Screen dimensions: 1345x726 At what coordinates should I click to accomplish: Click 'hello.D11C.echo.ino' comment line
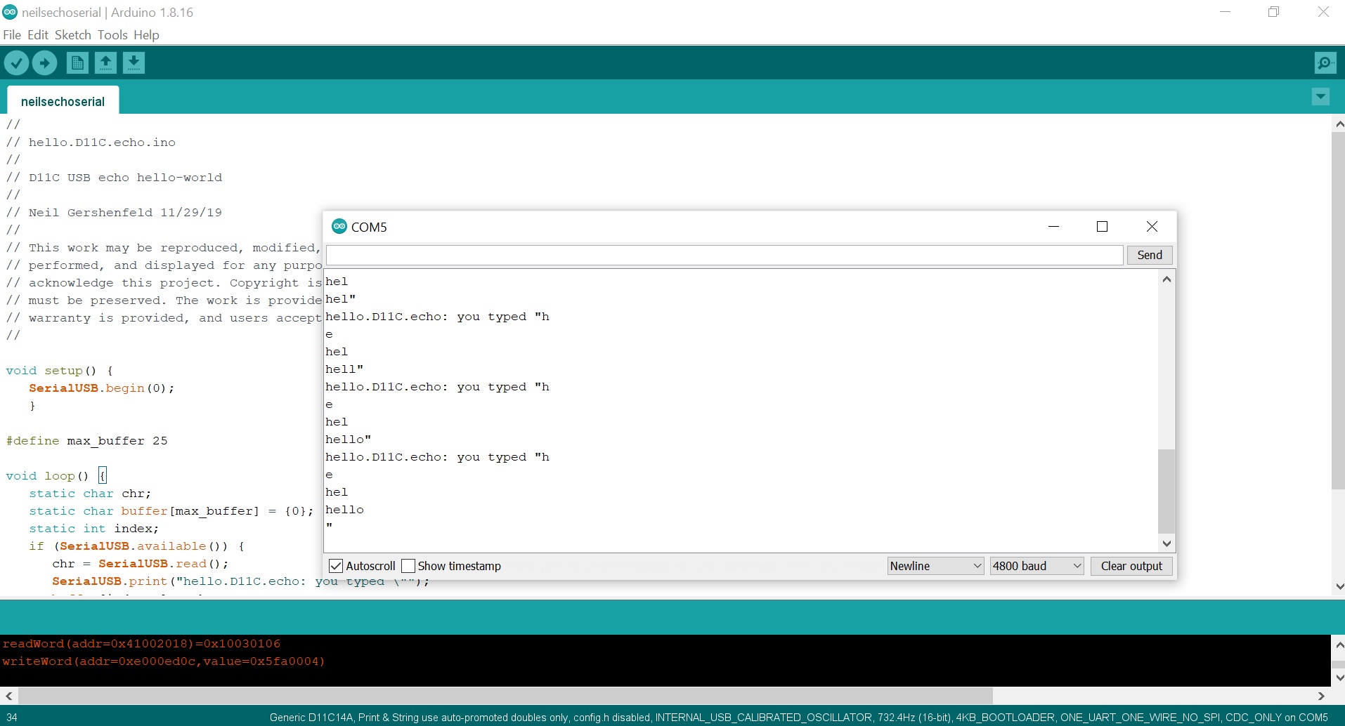(91, 143)
